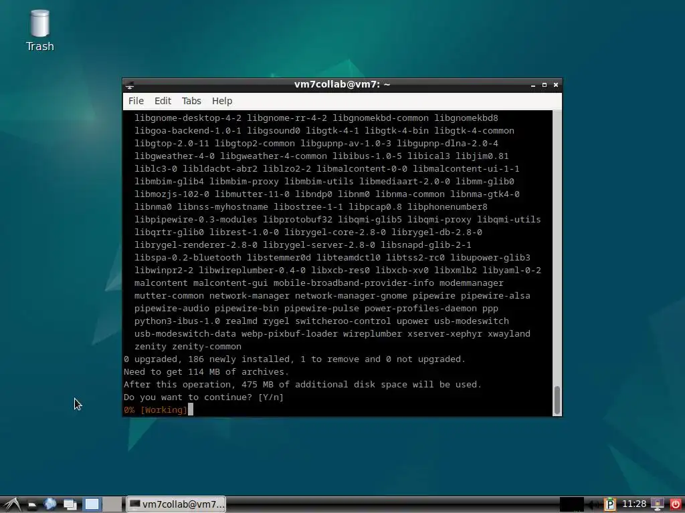Open the Tabs menu
The image size is (685, 513).
[191, 101]
